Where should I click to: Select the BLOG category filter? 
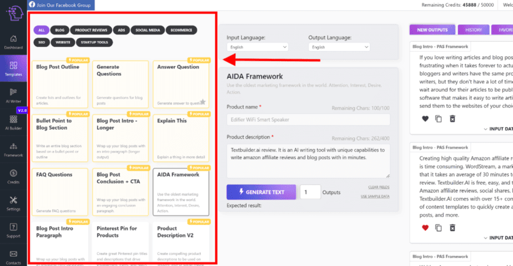pyautogui.click(x=60, y=30)
